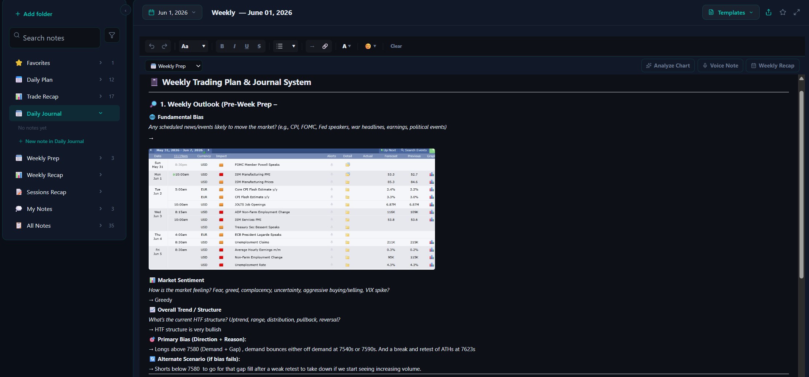
Task: Click the Favorites star icon
Action: tap(19, 63)
